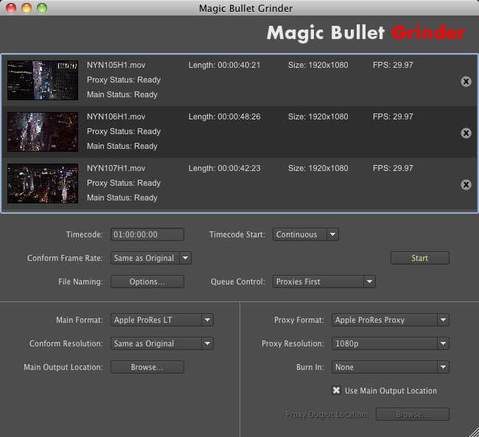
Task: Open the Burn In dropdown
Action: pos(391,367)
